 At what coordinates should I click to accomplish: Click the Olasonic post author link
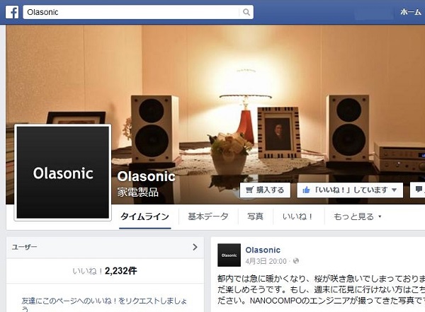[x=263, y=250]
